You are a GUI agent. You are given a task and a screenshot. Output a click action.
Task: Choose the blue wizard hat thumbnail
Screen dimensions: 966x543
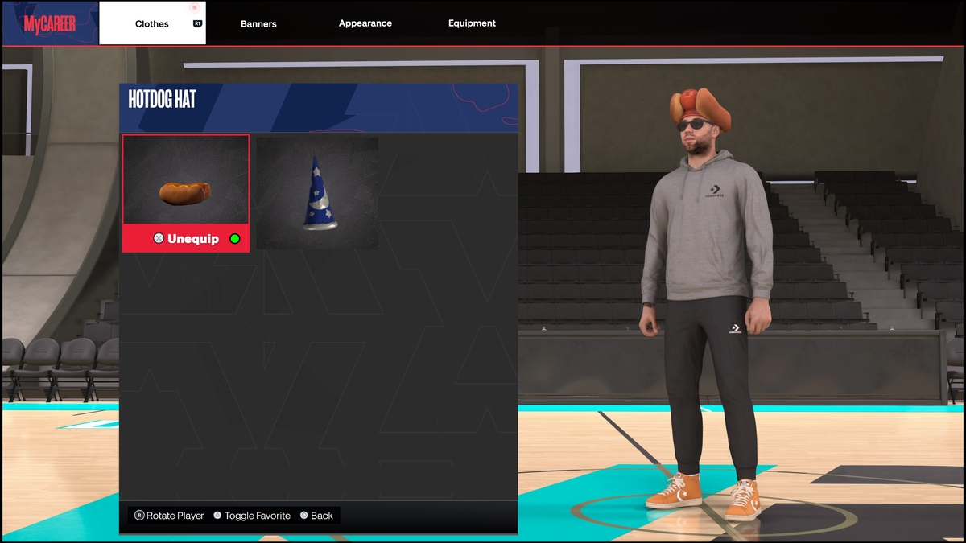(317, 193)
